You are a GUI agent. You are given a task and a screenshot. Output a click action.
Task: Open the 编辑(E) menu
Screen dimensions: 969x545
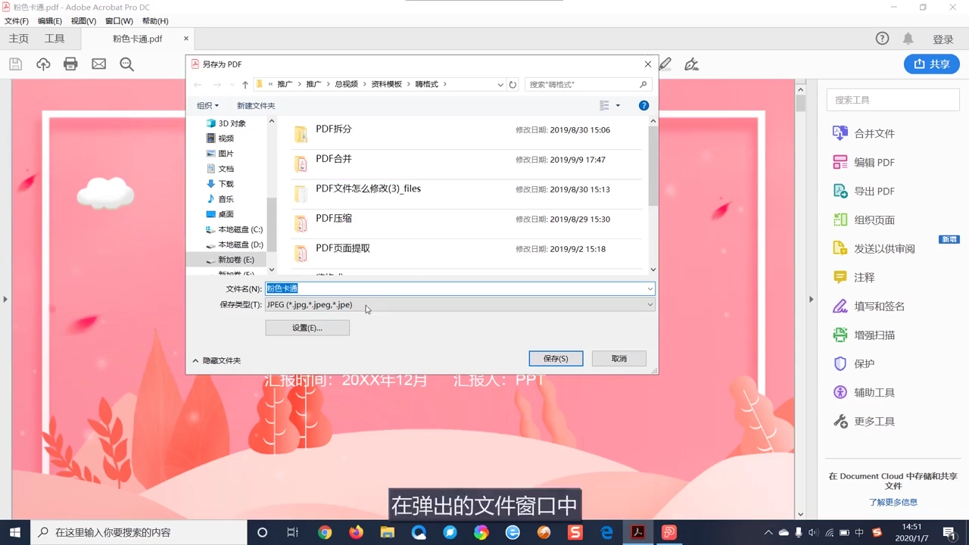coord(50,20)
